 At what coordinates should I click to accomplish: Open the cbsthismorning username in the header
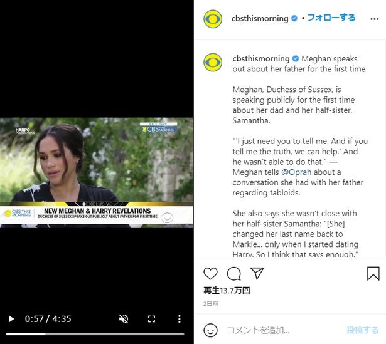tap(260, 18)
